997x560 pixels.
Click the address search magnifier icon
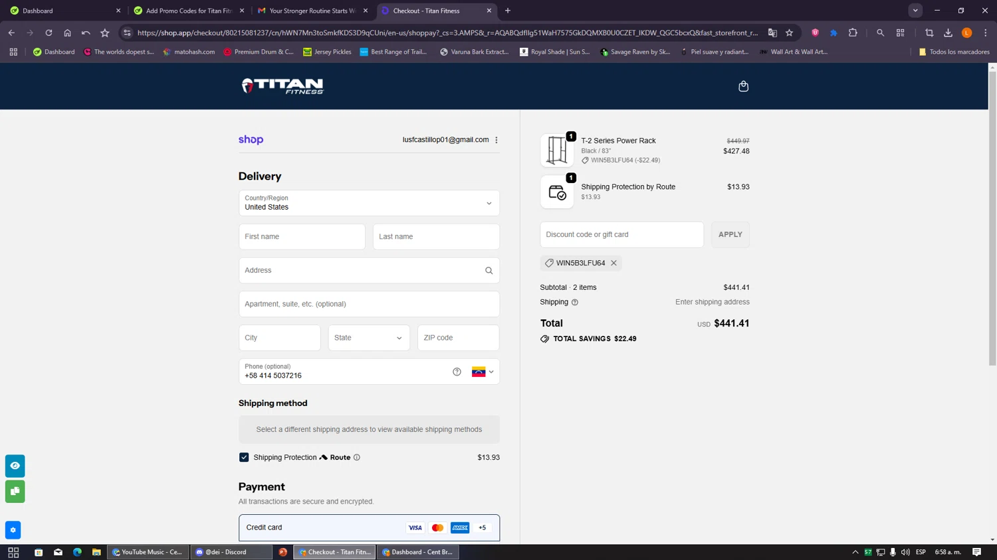tap(489, 271)
